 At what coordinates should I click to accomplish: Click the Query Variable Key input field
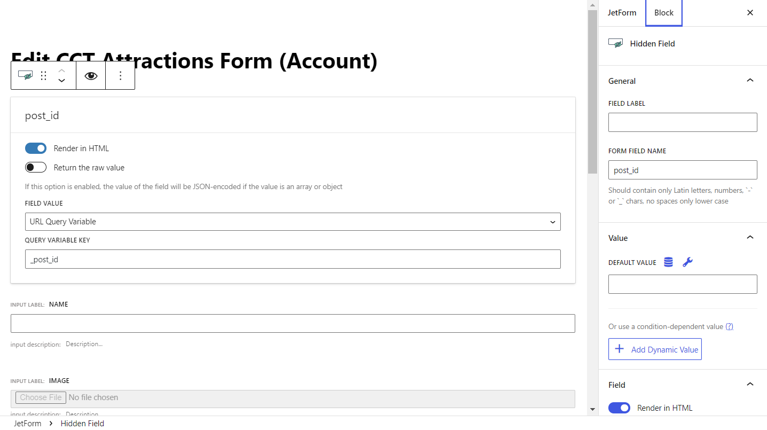click(293, 259)
